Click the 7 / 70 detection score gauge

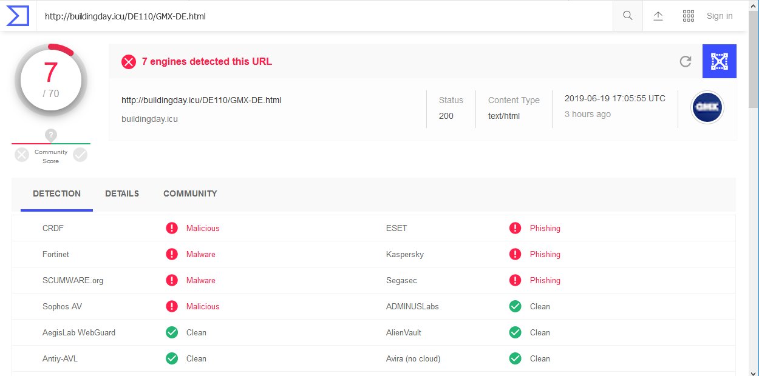click(x=51, y=80)
